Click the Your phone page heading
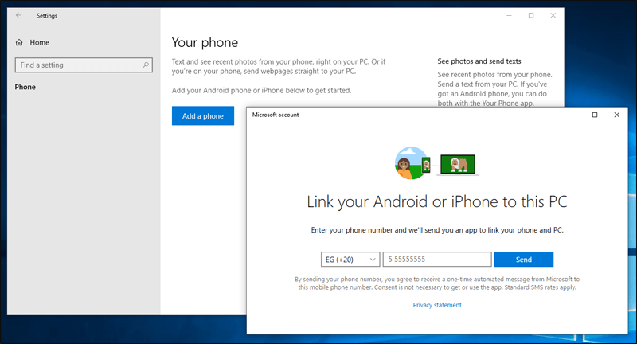637x344 pixels. (x=205, y=42)
